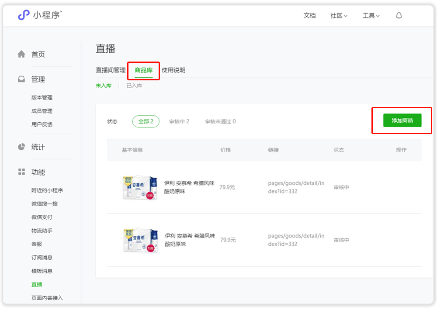Switch to the 商品库 tab
The width and height of the screenshot is (437, 310).
143,70
